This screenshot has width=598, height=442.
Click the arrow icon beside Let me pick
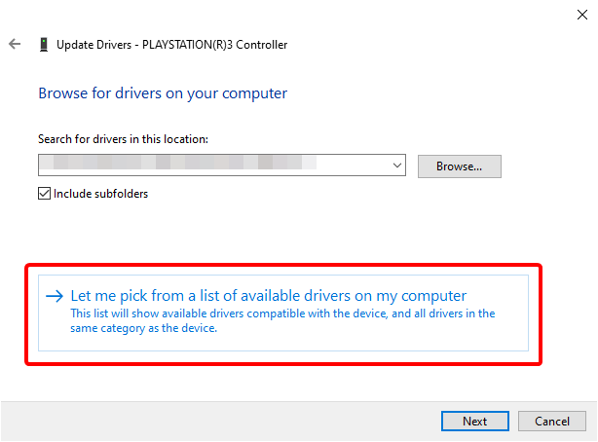[55, 296]
